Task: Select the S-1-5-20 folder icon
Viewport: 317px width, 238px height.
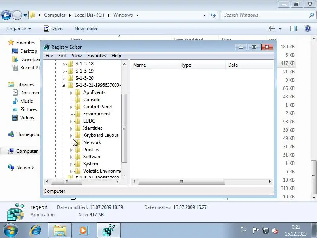Action: (70, 78)
